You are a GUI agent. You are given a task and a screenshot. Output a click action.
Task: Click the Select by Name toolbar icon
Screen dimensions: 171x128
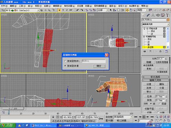pyautogui.click(x=115, y=10)
